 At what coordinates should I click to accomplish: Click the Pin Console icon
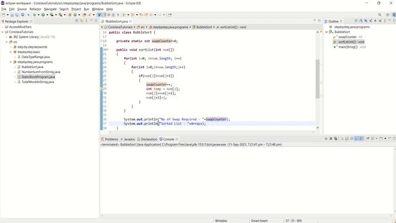tap(368, 139)
